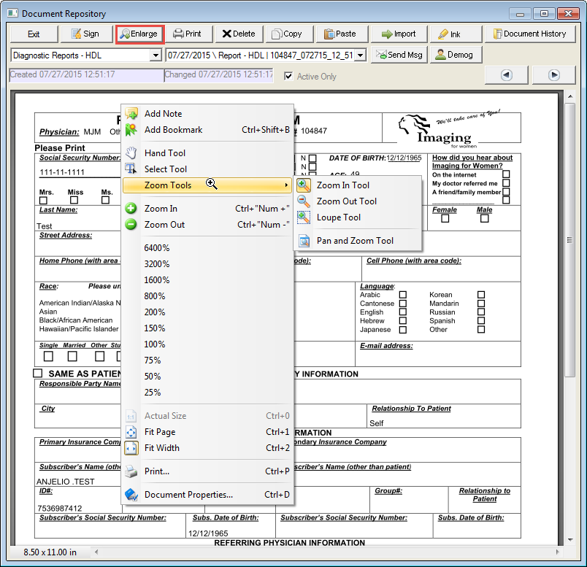Click the Enlarge toolbar button
Screen dimensions: 587x567
139,34
